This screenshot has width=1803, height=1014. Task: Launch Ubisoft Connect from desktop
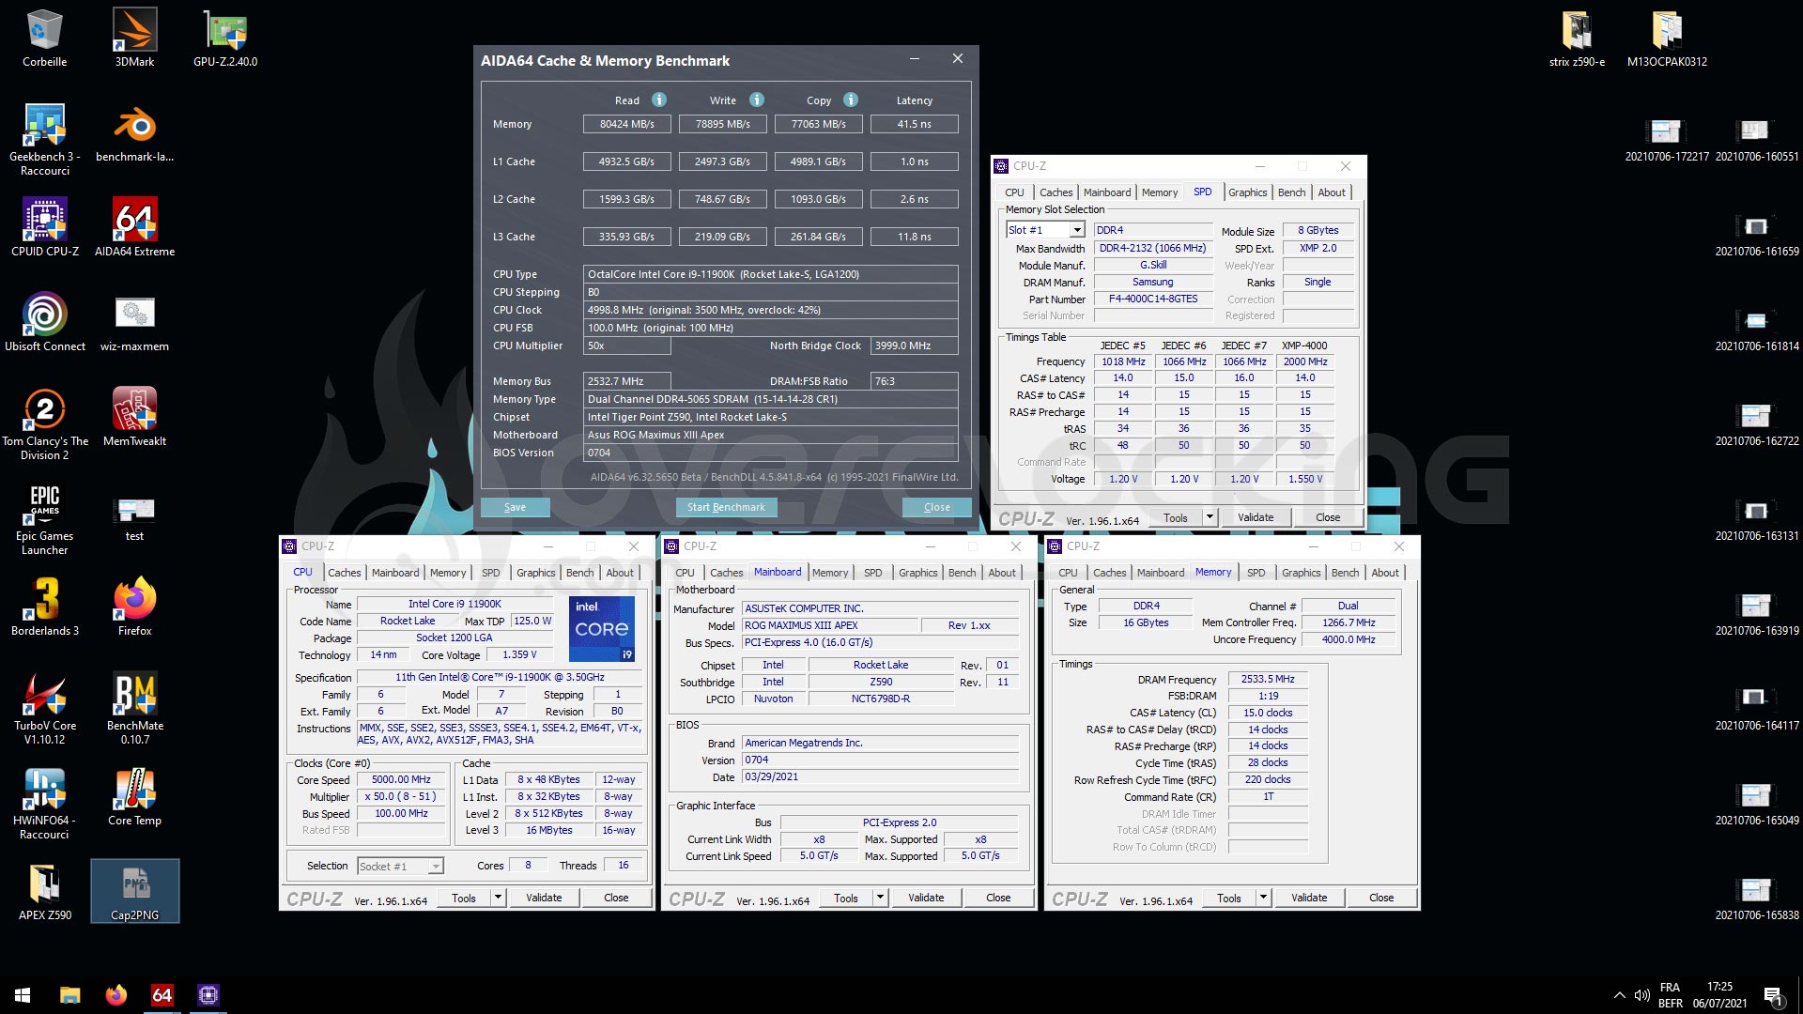44,322
